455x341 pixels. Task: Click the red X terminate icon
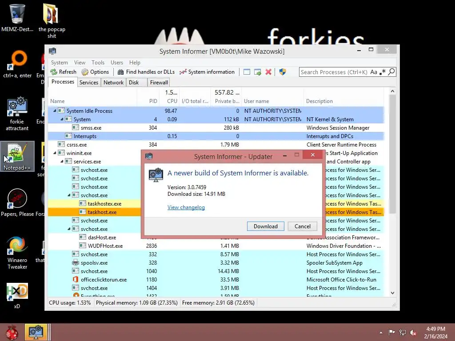268,72
